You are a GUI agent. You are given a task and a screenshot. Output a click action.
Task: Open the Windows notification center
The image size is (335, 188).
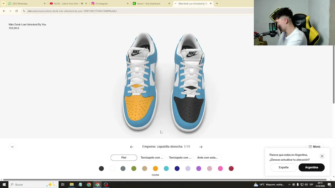tap(330, 185)
